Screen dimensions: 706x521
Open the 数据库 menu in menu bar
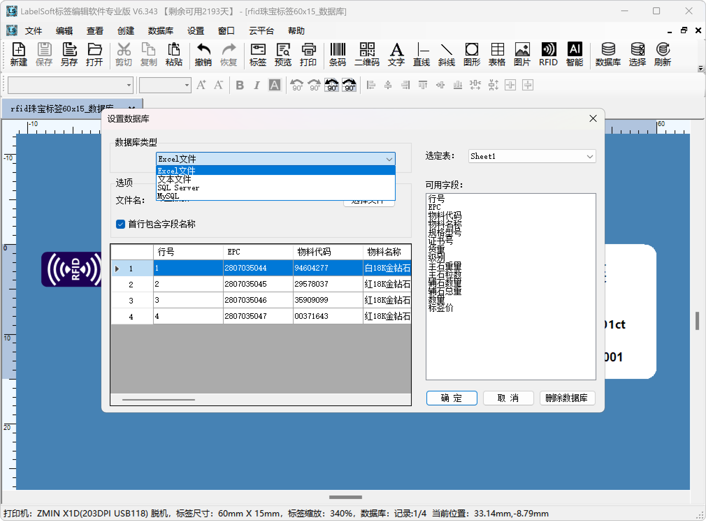click(161, 31)
